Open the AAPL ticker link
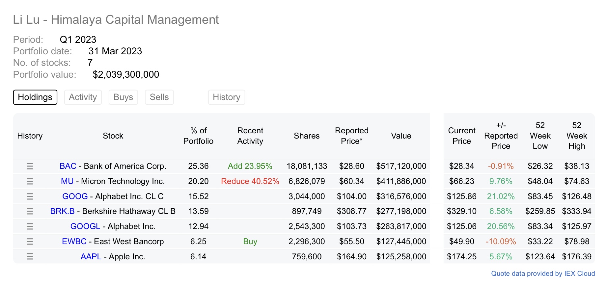The height and width of the screenshot is (286, 606). [x=91, y=257]
